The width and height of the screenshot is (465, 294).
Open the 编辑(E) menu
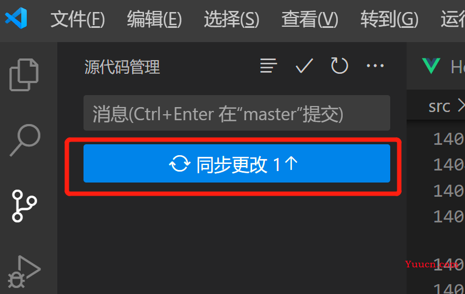154,19
